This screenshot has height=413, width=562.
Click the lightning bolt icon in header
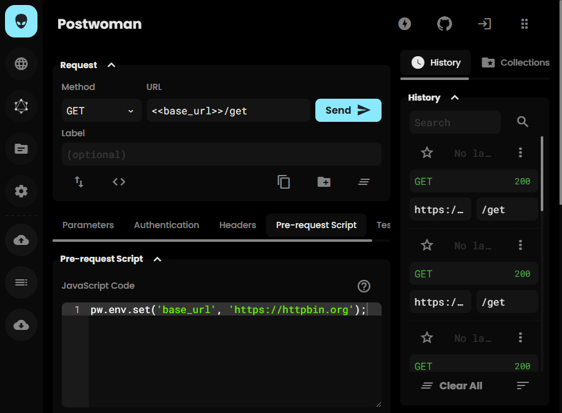point(405,24)
